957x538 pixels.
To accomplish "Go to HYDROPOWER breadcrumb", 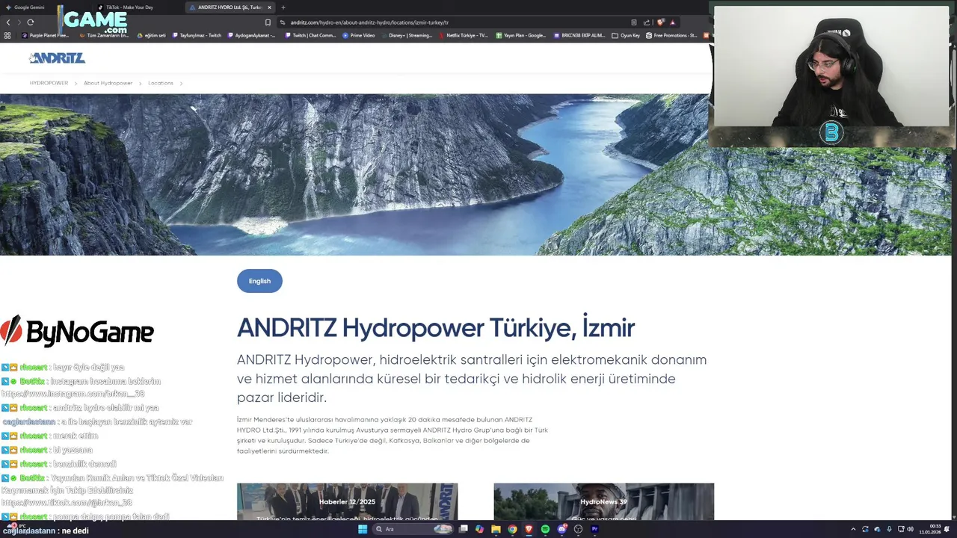I will point(49,83).
